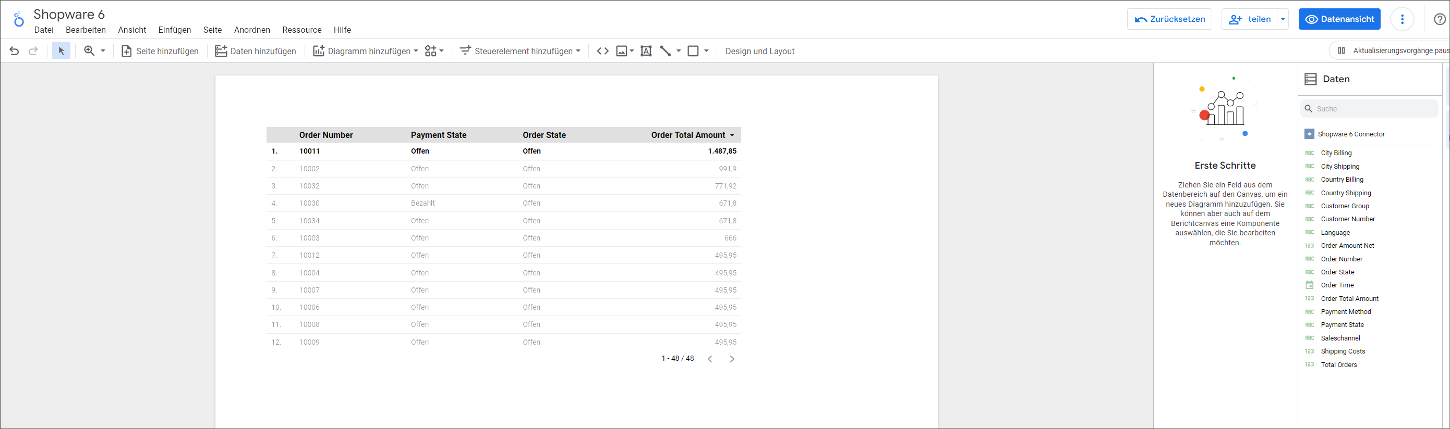
Task: Select the rectangle shape tool icon
Action: point(694,51)
